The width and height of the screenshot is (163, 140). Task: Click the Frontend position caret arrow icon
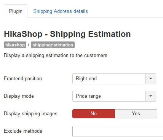(150, 79)
